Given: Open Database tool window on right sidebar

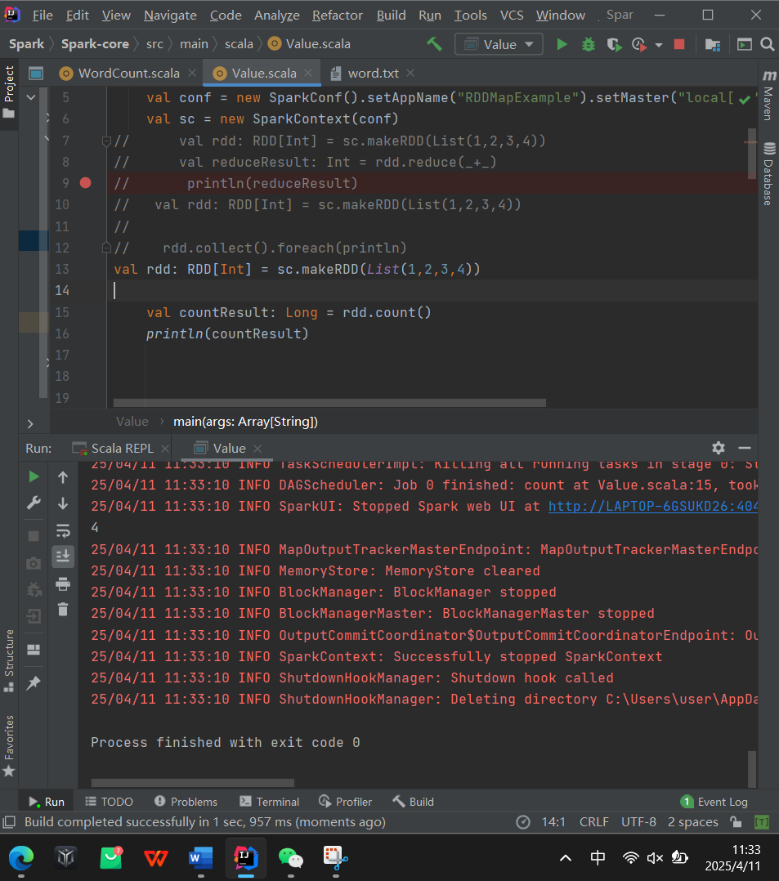Looking at the screenshot, I should (x=768, y=174).
